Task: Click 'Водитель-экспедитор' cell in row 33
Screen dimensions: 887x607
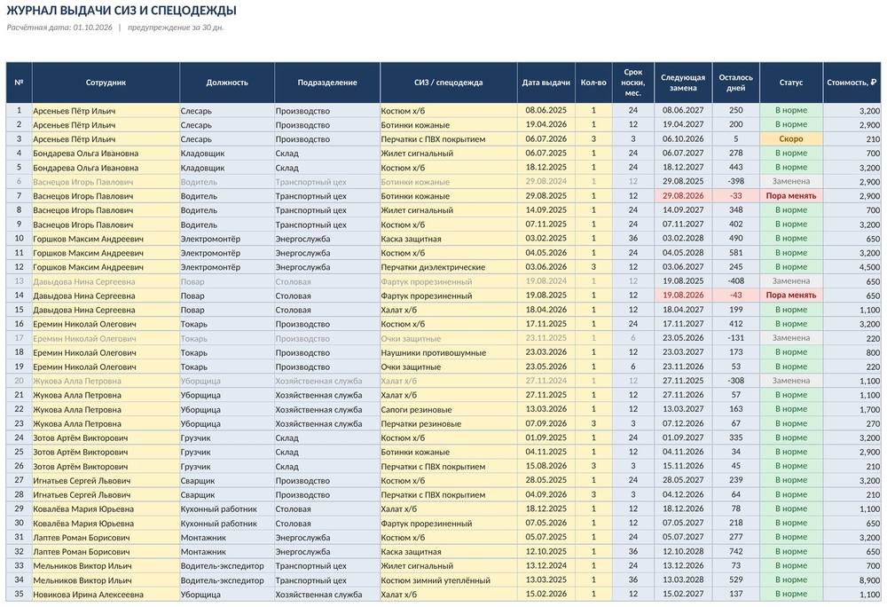Action: pos(227,565)
